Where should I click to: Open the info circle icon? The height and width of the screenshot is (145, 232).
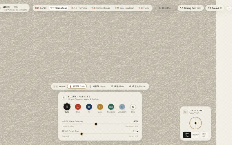coord(229,8)
